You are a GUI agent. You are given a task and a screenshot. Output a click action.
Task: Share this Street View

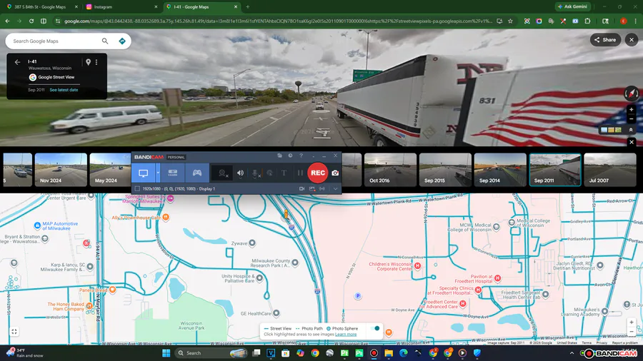point(605,40)
